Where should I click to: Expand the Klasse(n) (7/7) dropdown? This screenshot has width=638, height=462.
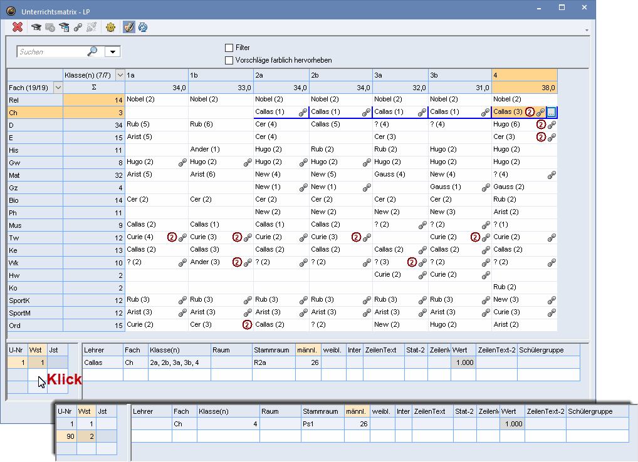pyautogui.click(x=120, y=75)
